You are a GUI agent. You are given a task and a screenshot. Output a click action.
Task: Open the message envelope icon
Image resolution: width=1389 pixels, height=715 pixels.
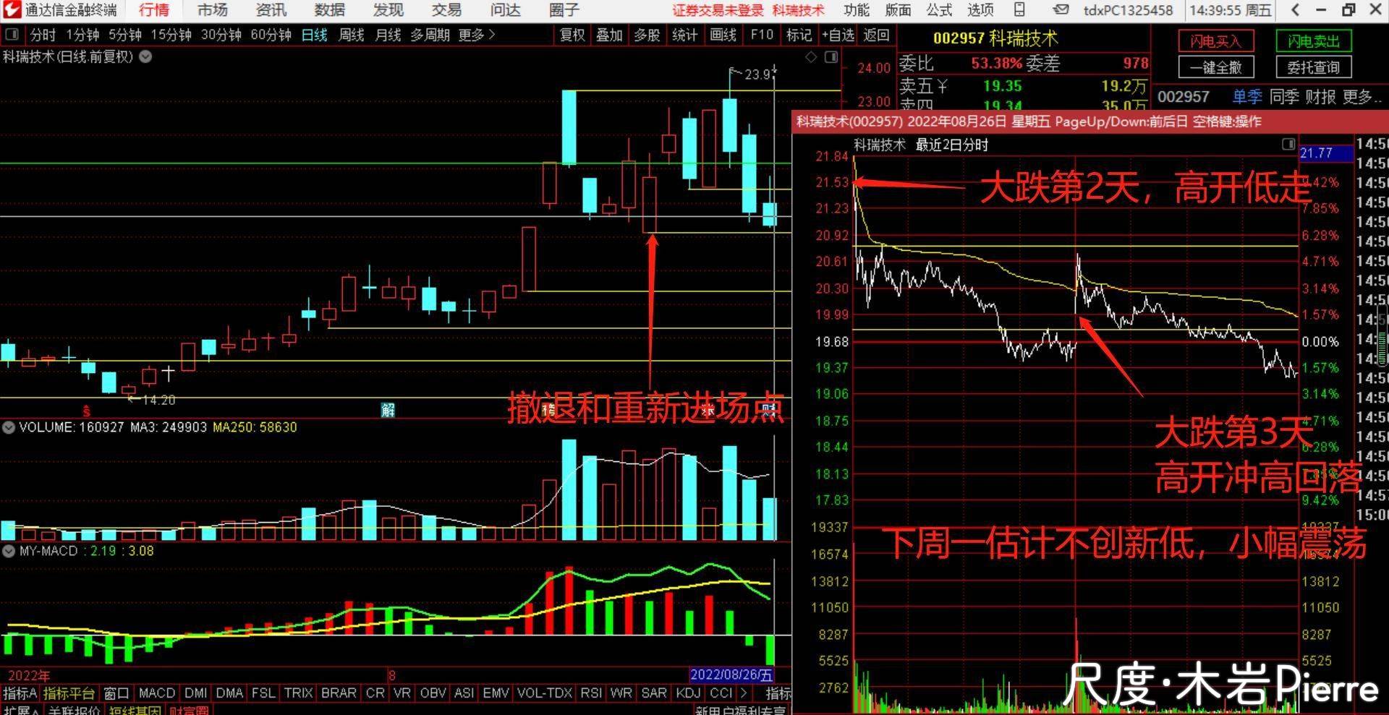tap(1061, 10)
